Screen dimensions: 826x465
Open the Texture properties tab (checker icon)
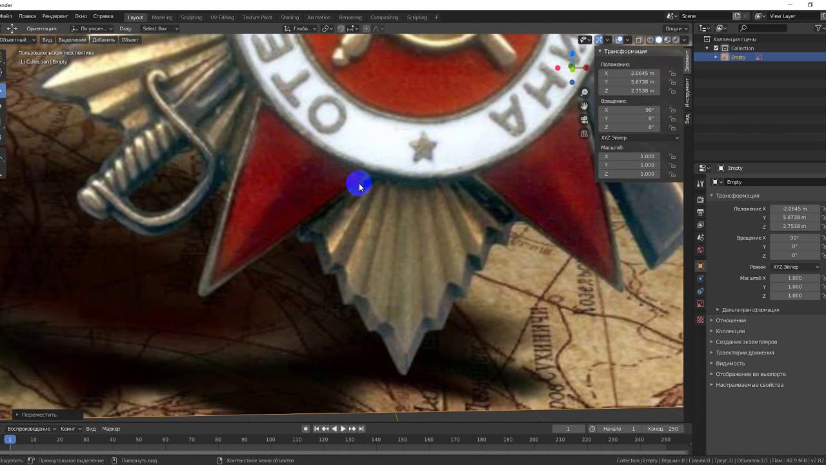pyautogui.click(x=700, y=320)
